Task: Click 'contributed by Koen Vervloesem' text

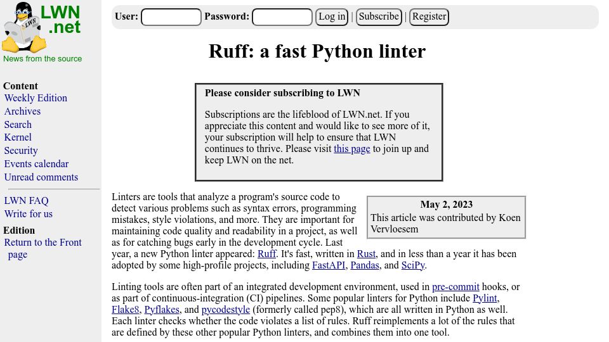Action: (445, 224)
